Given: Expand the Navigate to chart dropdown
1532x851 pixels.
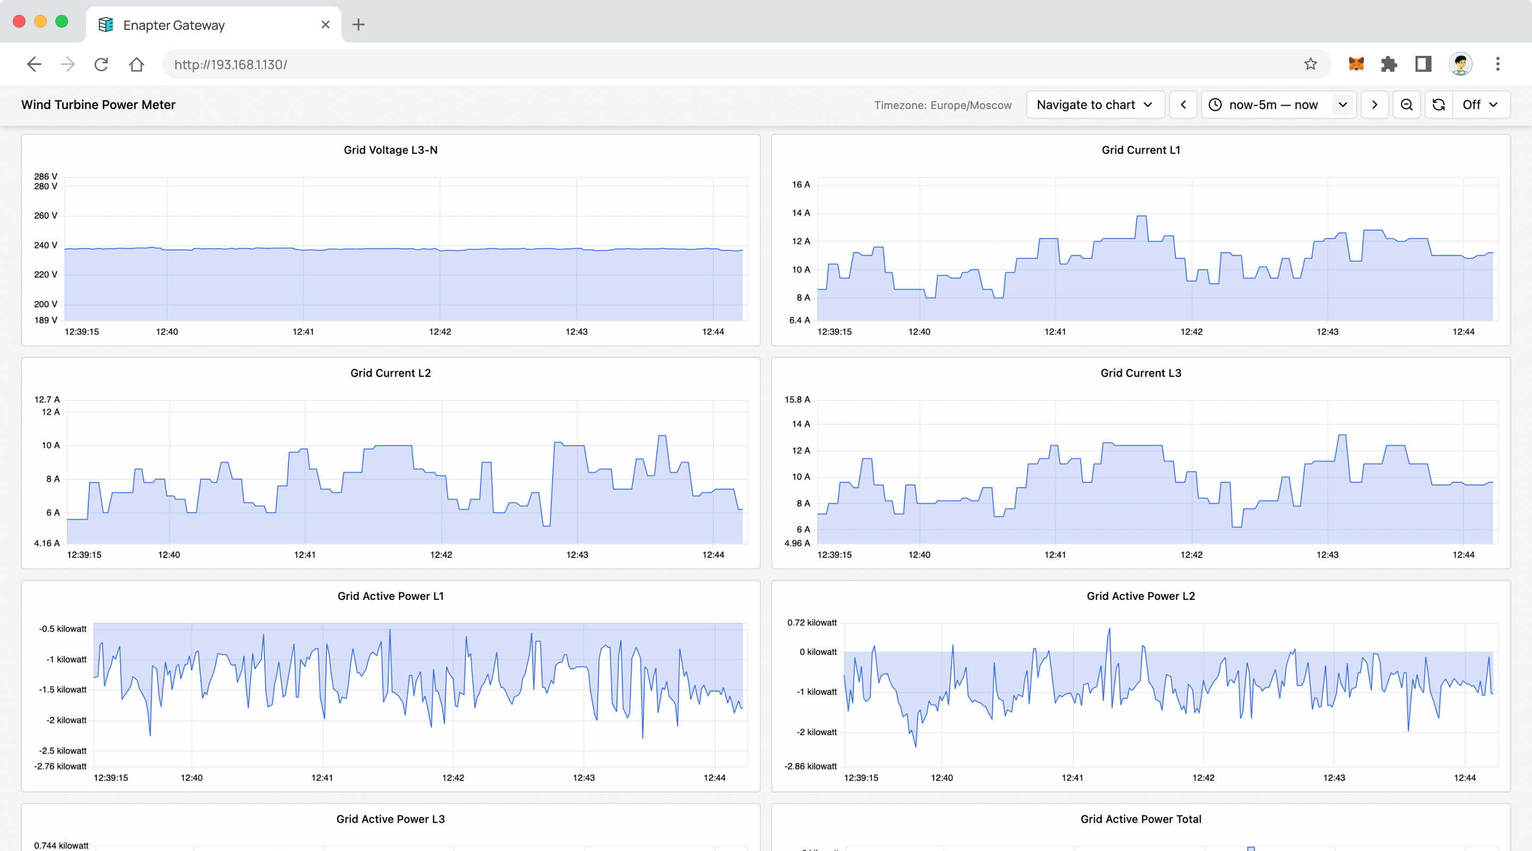Looking at the screenshot, I should [1095, 105].
